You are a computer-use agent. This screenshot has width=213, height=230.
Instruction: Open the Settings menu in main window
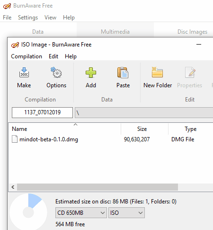28,18
